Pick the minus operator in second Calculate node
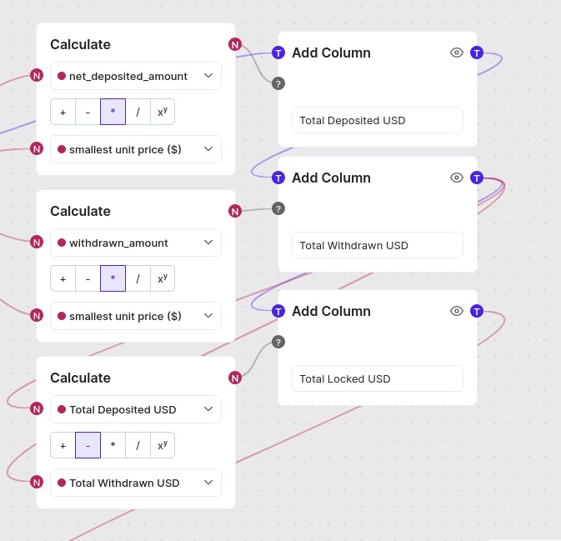This screenshot has height=541, width=561. (x=88, y=278)
